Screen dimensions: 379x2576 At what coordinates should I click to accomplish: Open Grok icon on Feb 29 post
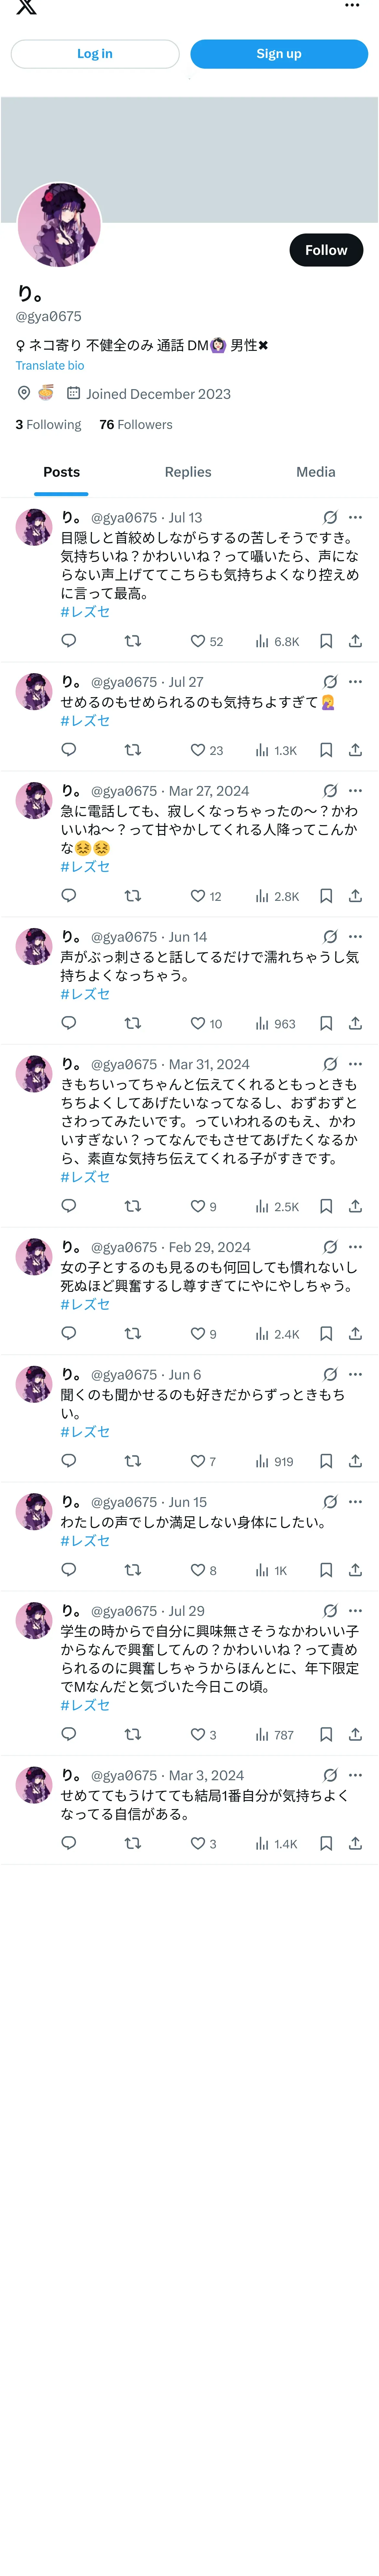point(330,1247)
